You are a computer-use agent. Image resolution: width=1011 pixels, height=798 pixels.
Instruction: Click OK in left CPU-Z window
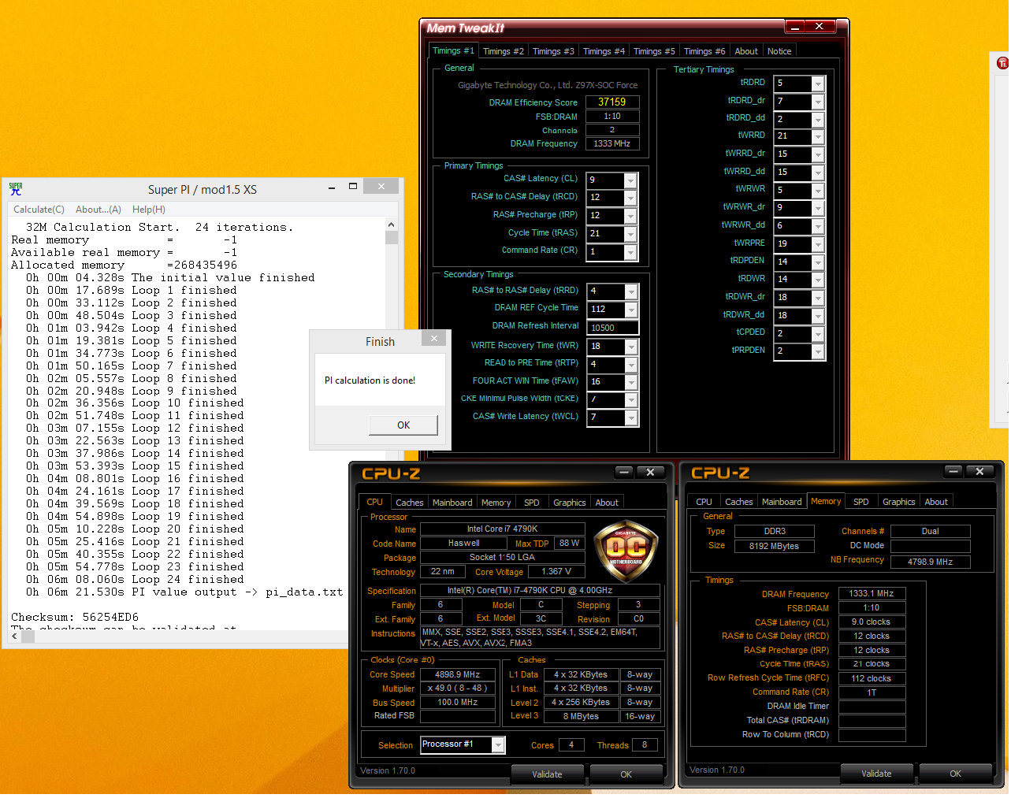pos(626,774)
